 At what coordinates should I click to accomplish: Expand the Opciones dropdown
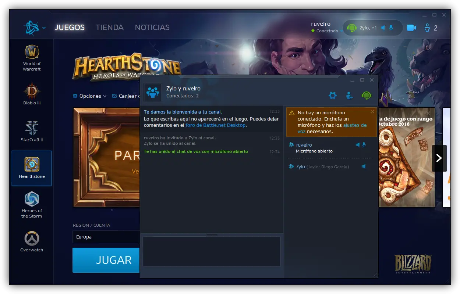(x=90, y=96)
